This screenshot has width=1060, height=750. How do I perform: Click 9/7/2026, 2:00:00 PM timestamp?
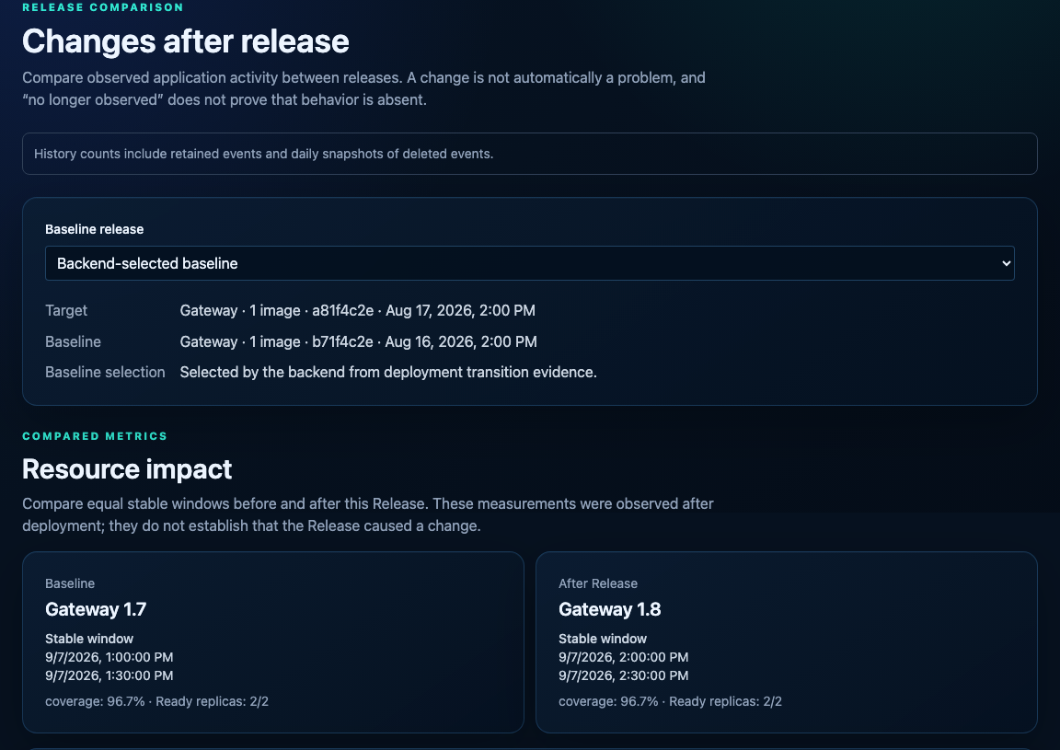623,657
